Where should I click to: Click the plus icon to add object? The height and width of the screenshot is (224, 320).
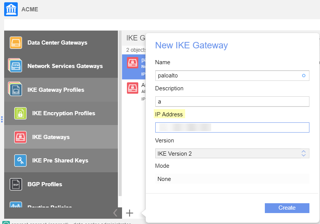(x=130, y=213)
